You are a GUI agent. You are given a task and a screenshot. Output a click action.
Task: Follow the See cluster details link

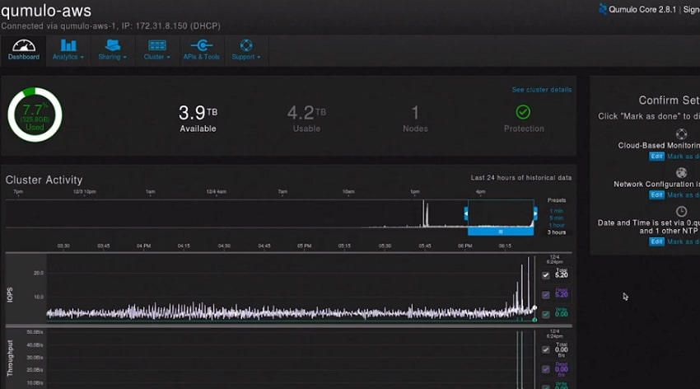click(542, 90)
